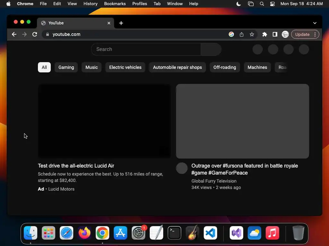The height and width of the screenshot is (246, 329).
Task: Open Finder from the Dock
Action: pyautogui.click(x=31, y=233)
